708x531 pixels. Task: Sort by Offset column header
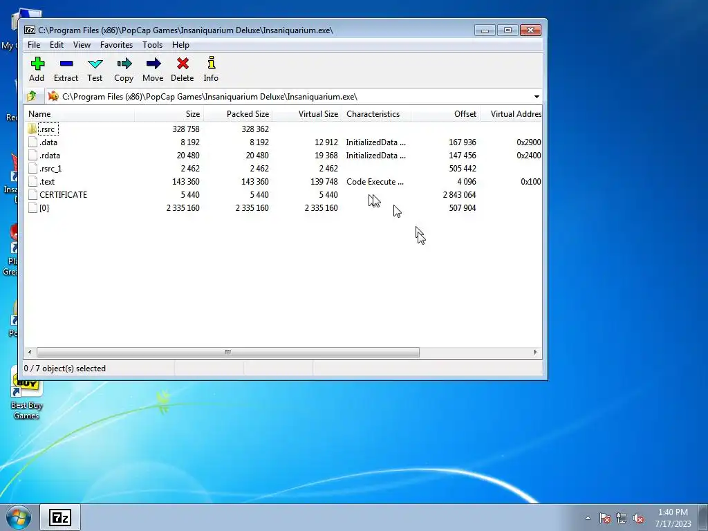pos(445,114)
